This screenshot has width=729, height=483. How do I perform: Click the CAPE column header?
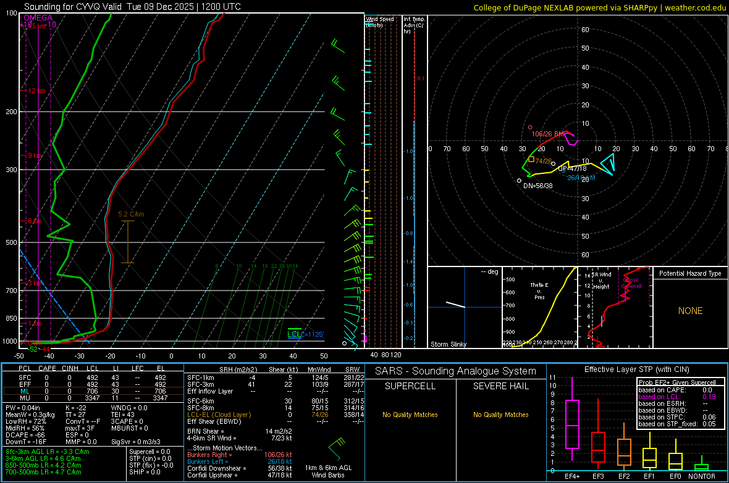click(x=47, y=368)
